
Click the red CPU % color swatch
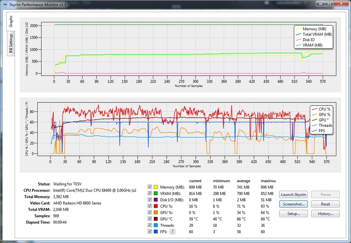coord(156,206)
